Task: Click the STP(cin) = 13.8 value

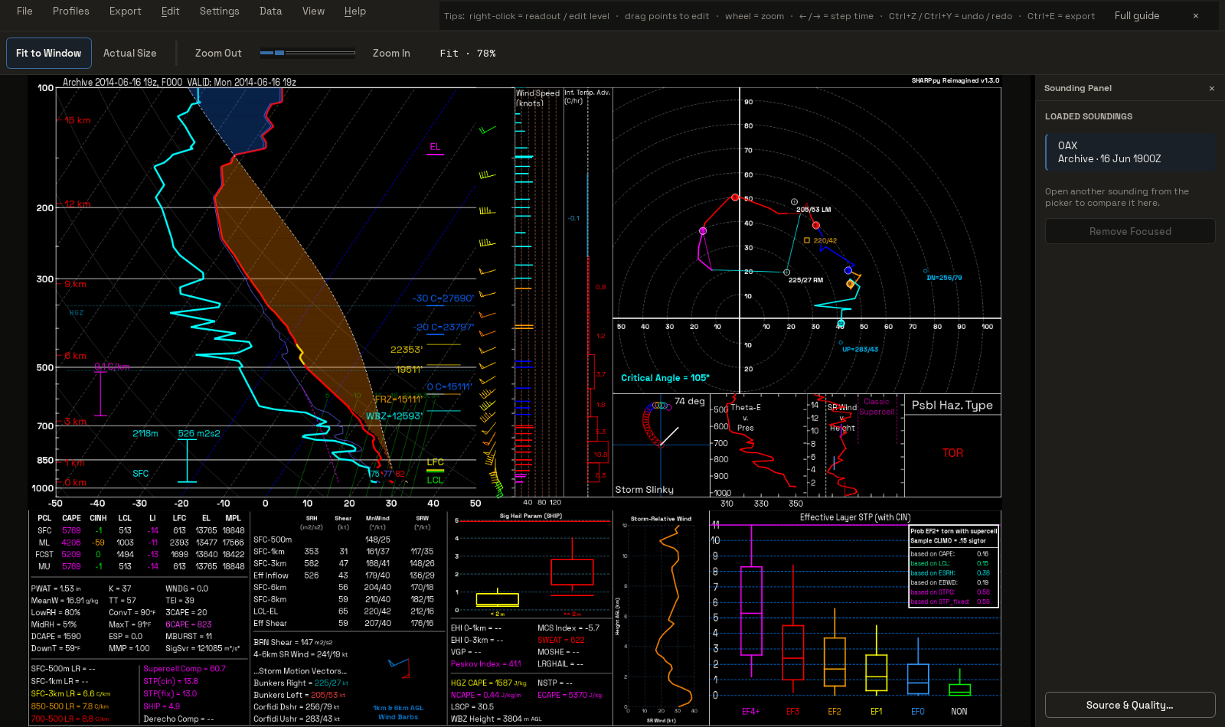Action: [171, 681]
